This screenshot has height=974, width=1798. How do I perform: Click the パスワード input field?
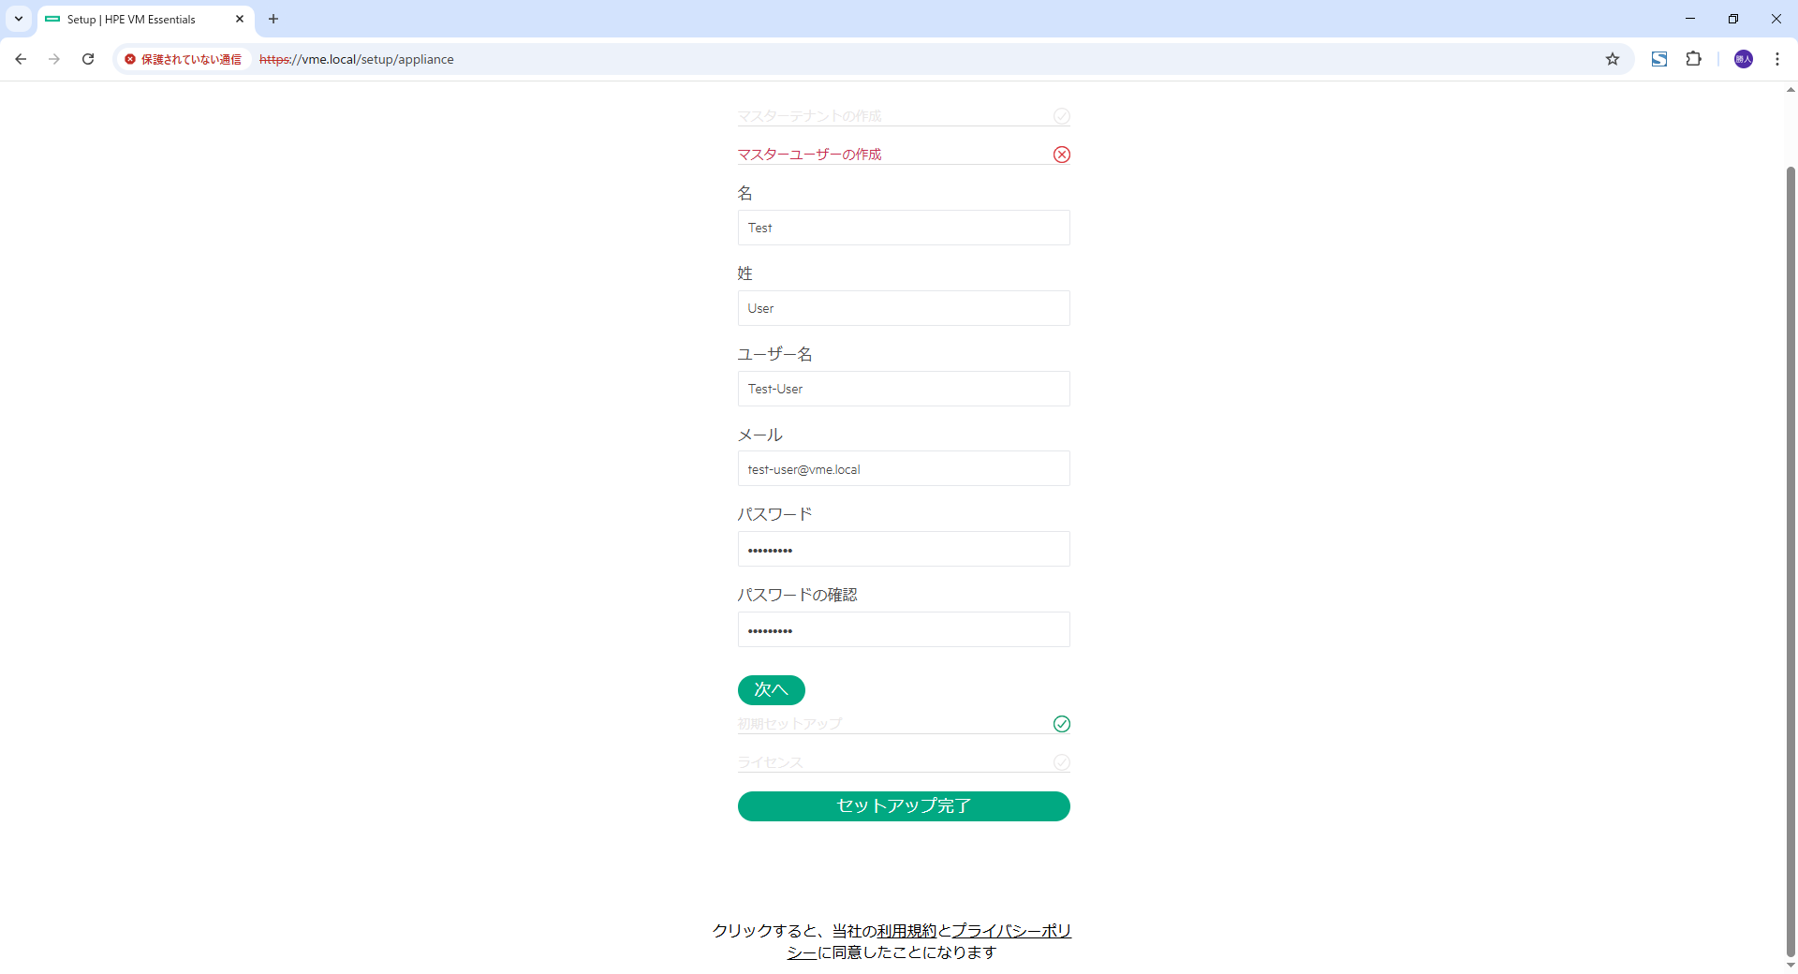click(904, 549)
